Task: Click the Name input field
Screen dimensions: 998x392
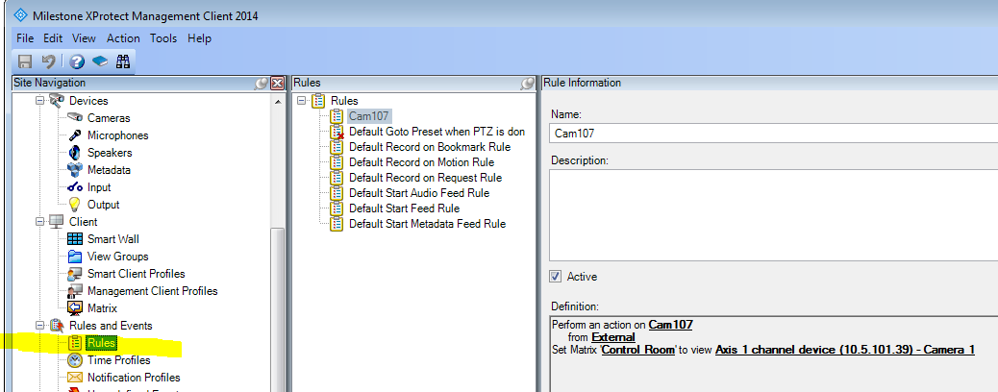Action: coord(773,133)
